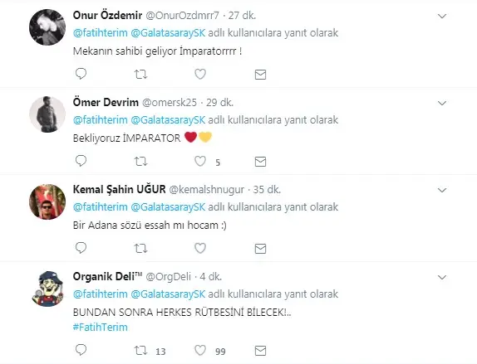Open the #FatihTerim hashtag
The height and width of the screenshot is (364, 477).
(x=101, y=328)
